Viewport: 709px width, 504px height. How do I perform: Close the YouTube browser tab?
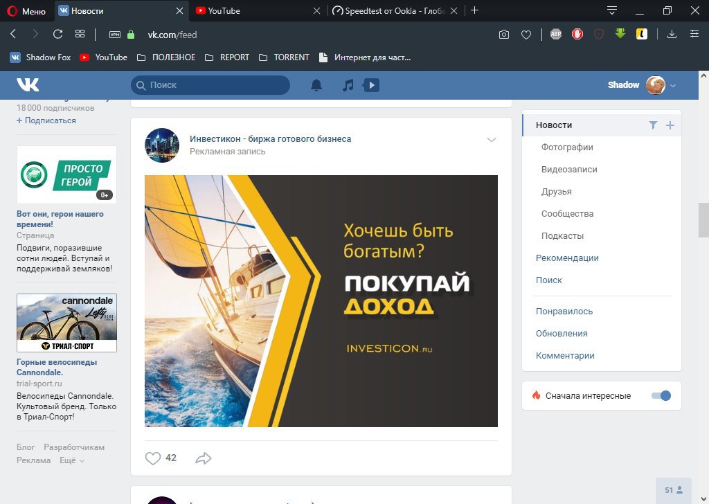pyautogui.click(x=316, y=11)
